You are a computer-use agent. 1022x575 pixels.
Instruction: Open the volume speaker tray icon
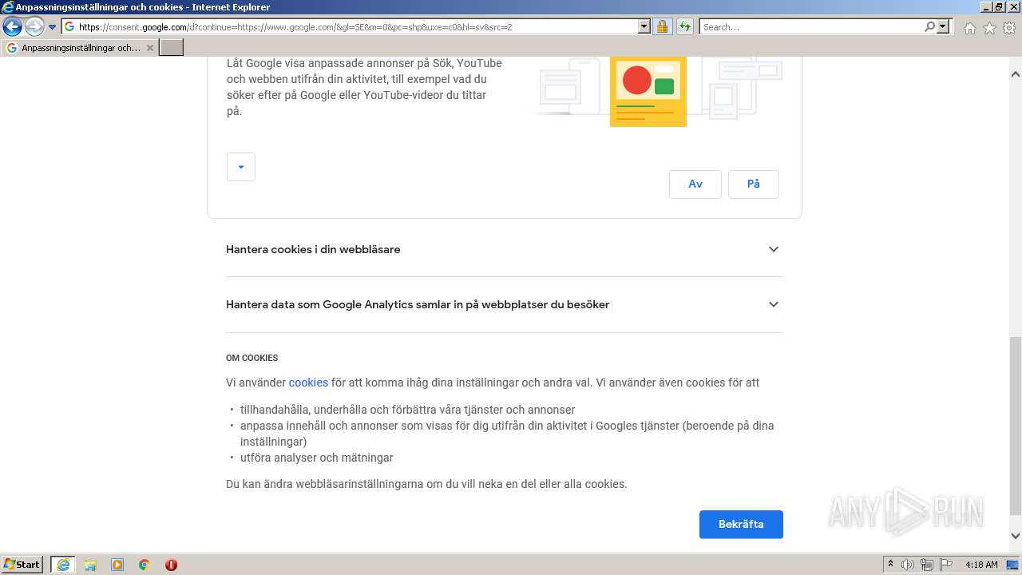coord(908,565)
